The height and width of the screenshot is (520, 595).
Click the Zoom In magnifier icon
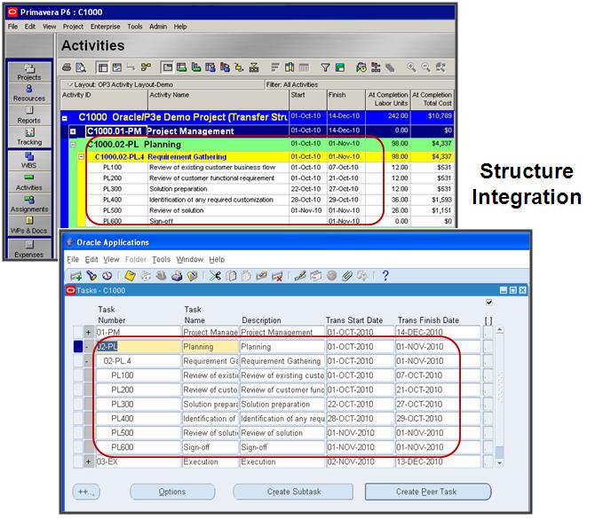[x=411, y=67]
